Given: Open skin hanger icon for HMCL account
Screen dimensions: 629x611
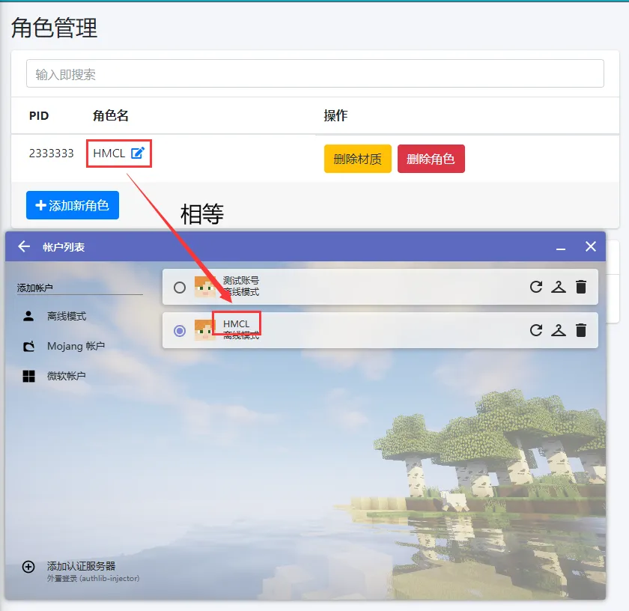Looking at the screenshot, I should pyautogui.click(x=559, y=330).
